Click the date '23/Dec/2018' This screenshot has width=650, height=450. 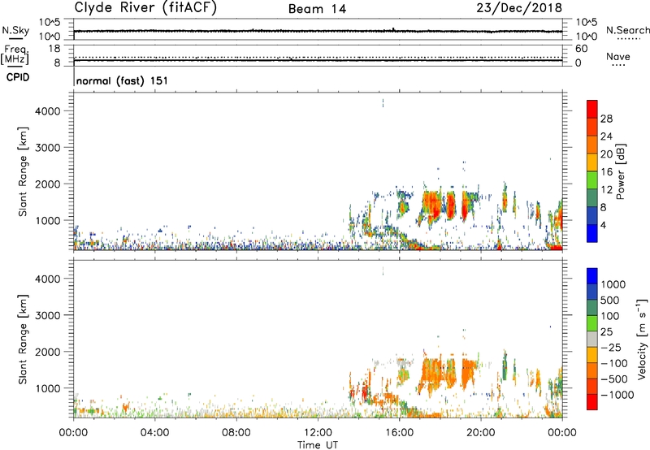519,8
